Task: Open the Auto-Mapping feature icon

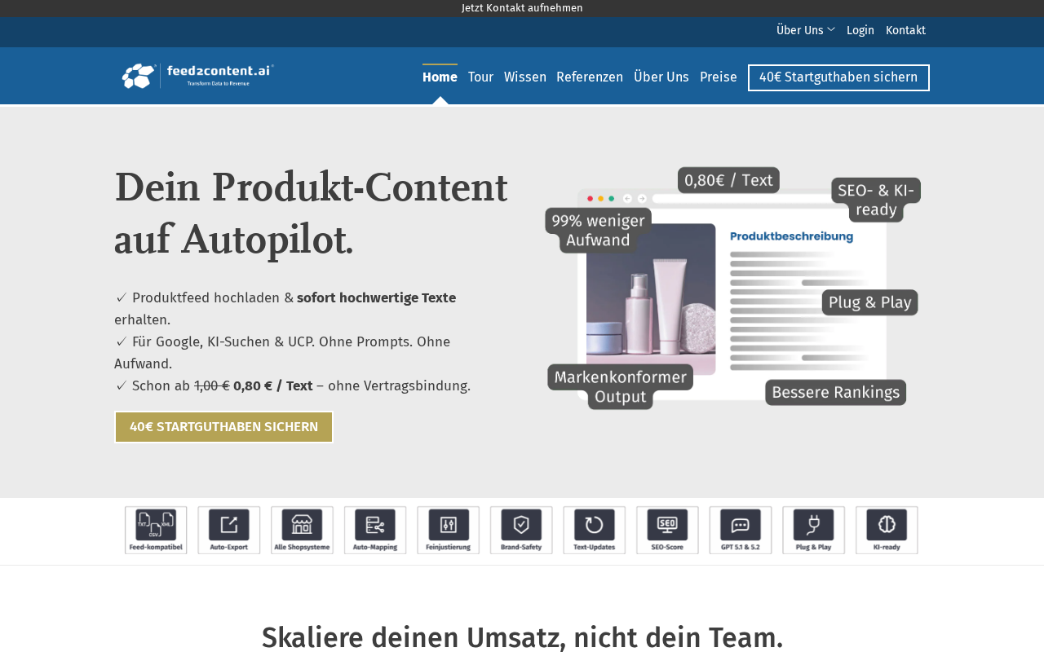Action: [375, 530]
